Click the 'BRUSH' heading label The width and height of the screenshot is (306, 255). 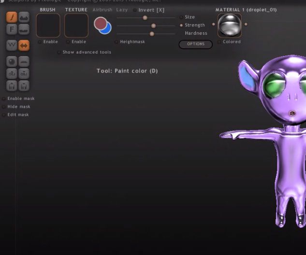point(48,10)
